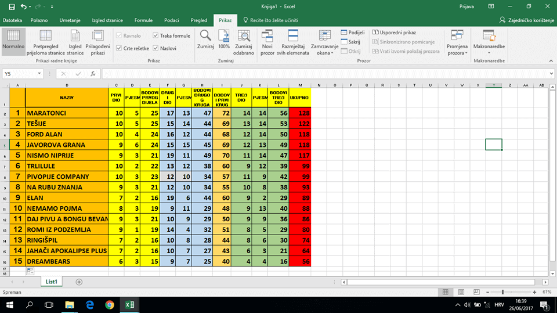Click Razmještaj svih elemenata icon
Viewport: 557px width, 313px height.
click(293, 36)
